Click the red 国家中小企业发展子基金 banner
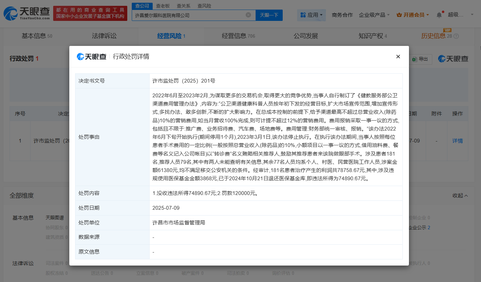This screenshot has width=481, height=282. [x=90, y=13]
